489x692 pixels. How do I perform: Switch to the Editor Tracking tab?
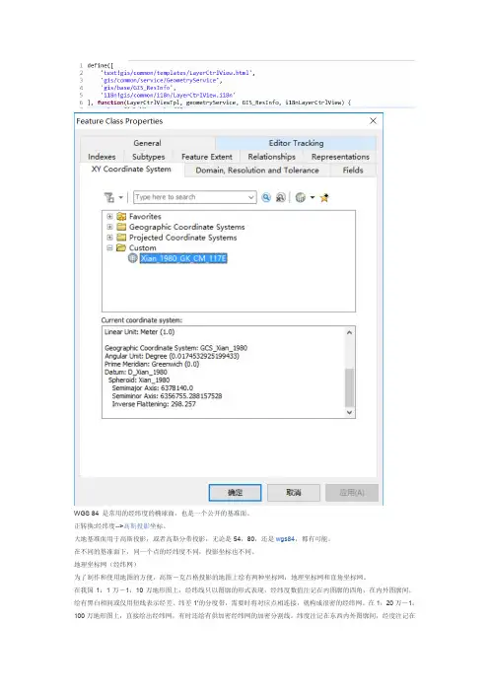point(296,143)
